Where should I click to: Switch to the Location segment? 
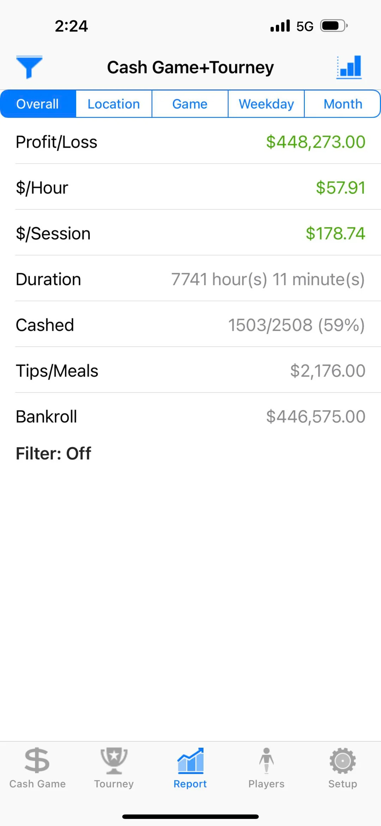(114, 104)
